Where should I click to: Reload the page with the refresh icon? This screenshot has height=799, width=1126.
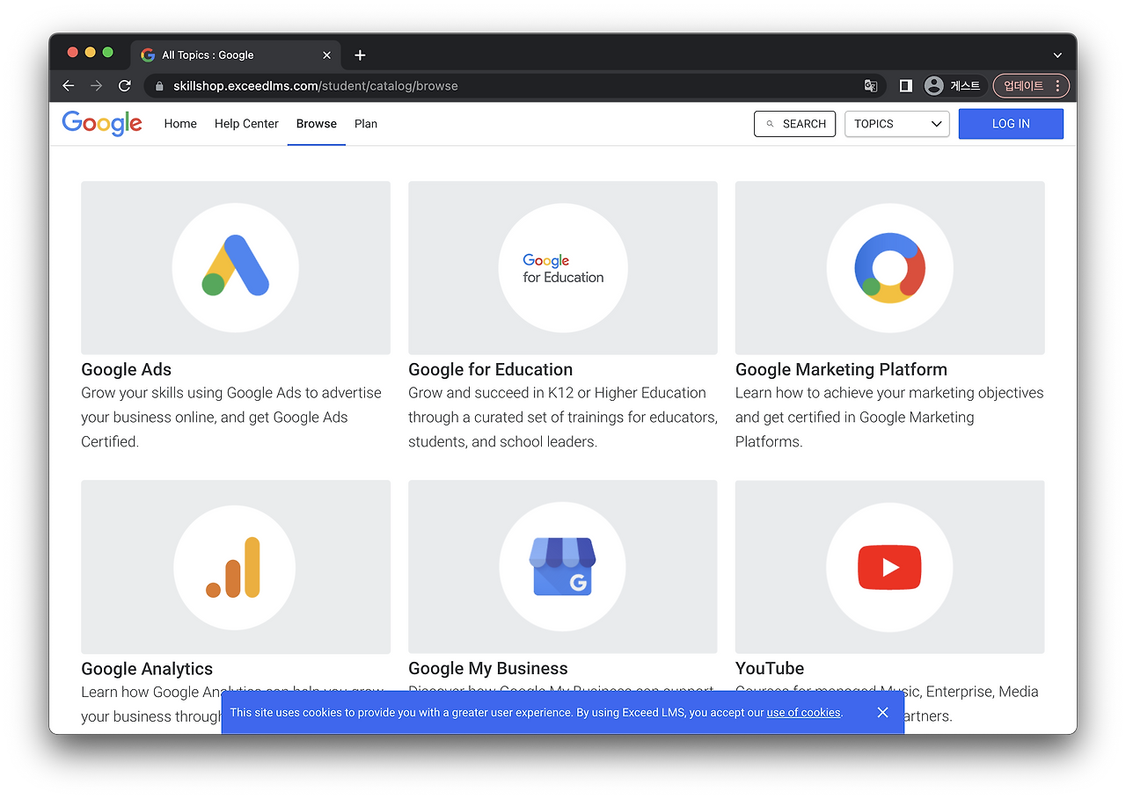coord(124,85)
